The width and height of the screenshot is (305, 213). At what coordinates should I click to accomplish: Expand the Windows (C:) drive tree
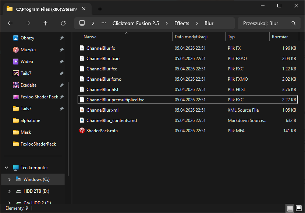[9, 179]
